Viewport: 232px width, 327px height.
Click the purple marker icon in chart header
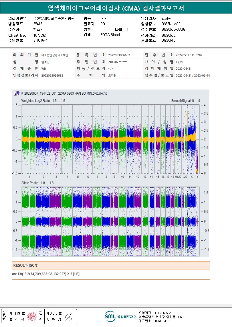18,93
